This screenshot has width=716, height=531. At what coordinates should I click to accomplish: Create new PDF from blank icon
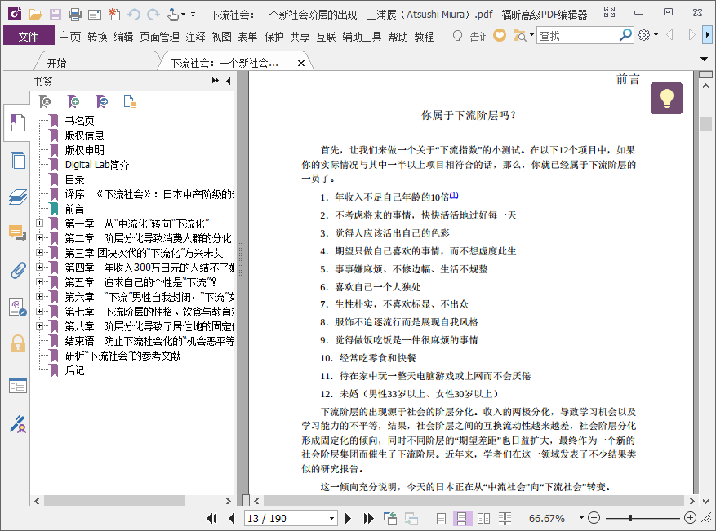click(114, 15)
